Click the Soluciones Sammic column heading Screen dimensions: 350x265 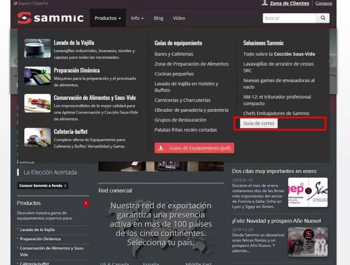point(263,43)
